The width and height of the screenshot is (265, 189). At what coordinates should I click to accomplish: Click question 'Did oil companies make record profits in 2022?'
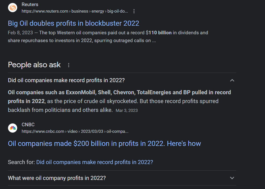[66, 80]
